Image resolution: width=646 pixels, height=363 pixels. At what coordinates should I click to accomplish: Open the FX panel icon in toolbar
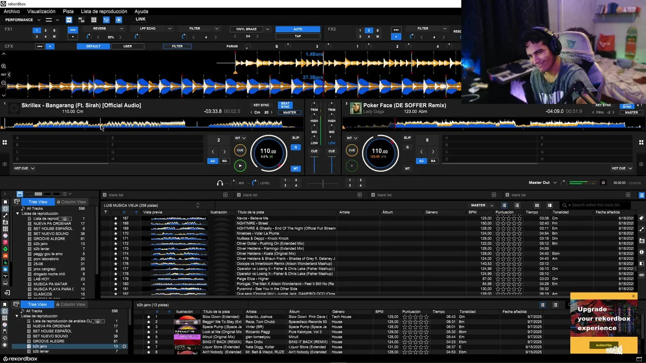coord(69,20)
